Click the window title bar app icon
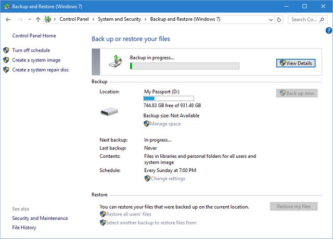Image resolution: width=333 pixels, height=239 pixels. pos(7,6)
